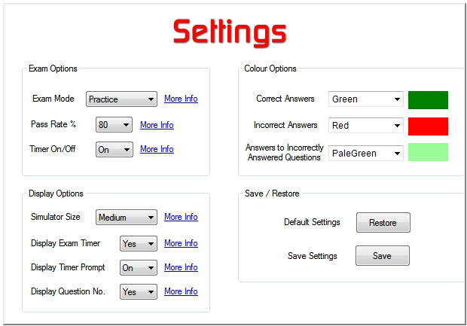
Task: Open More Info link for Exam Mode
Action: (x=181, y=99)
